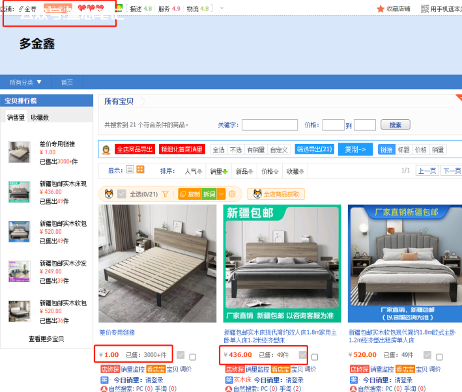Screen dimensions: 462x392
Task: Switch to list view display icon
Action: click(x=130, y=170)
